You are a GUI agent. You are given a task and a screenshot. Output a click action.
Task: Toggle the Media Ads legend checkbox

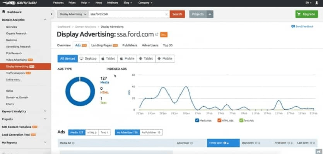[197, 121]
